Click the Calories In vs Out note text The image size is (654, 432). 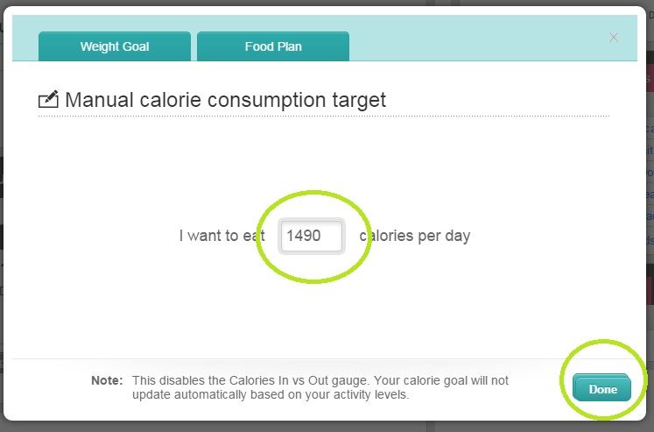tap(320, 381)
